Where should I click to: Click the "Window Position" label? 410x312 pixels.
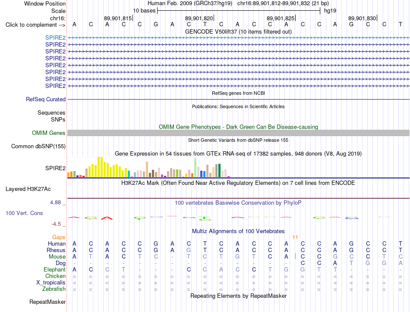(x=45, y=3)
